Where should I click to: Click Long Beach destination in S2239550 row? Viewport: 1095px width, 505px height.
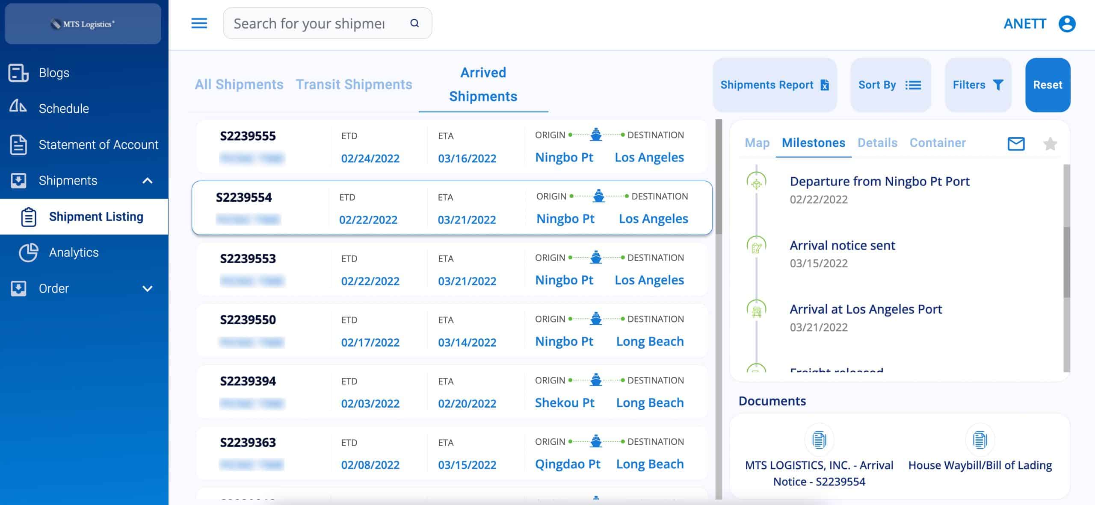tap(650, 341)
